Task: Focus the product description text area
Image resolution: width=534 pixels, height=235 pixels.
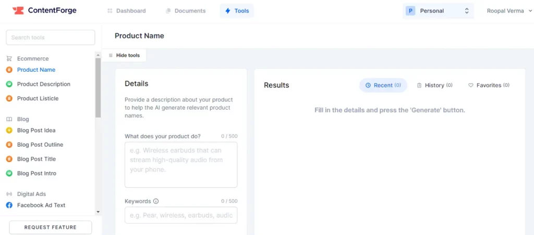Action: (x=181, y=164)
